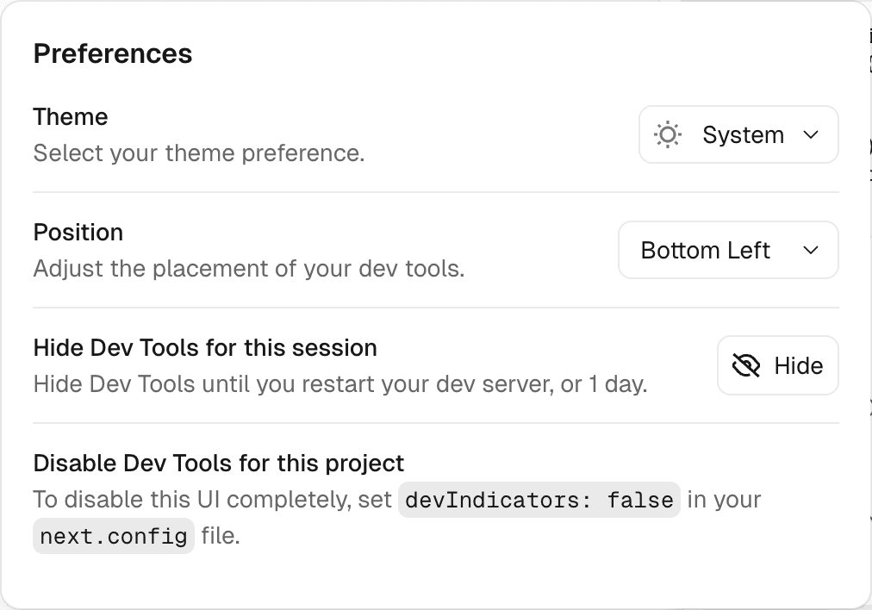Screen dimensions: 872x610
Task: Click the Theme section label
Action: 70,116
